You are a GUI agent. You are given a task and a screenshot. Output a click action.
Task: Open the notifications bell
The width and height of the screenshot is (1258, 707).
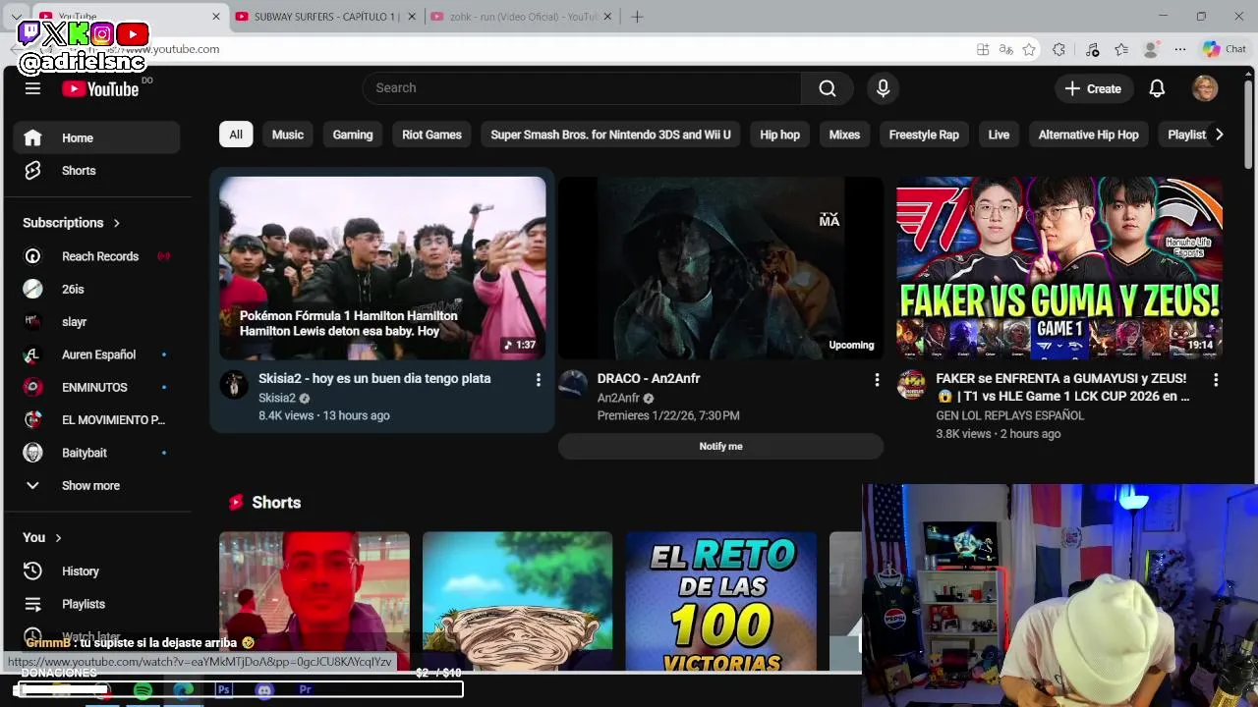(x=1157, y=88)
